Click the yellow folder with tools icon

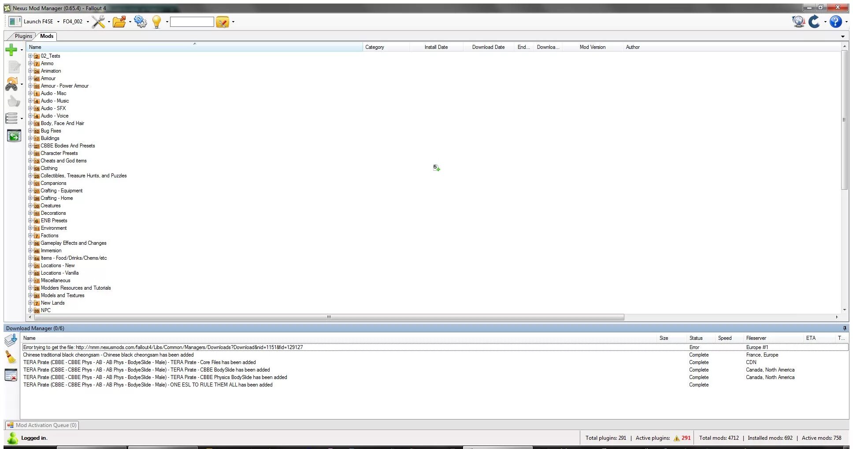[x=223, y=22]
